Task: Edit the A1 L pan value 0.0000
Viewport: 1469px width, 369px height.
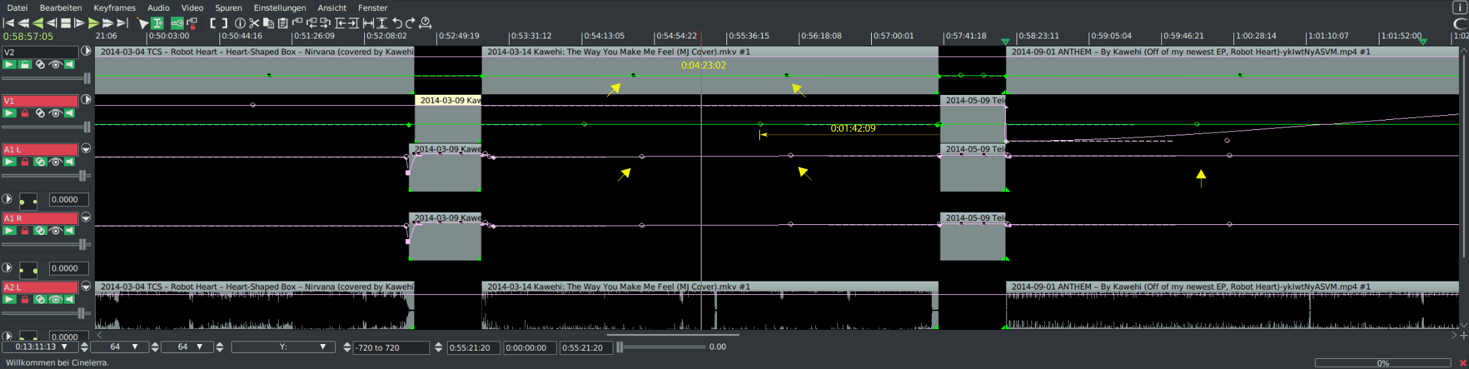Action: (x=69, y=199)
